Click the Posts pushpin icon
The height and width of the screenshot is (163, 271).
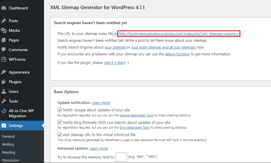pyautogui.click(x=4, y=21)
